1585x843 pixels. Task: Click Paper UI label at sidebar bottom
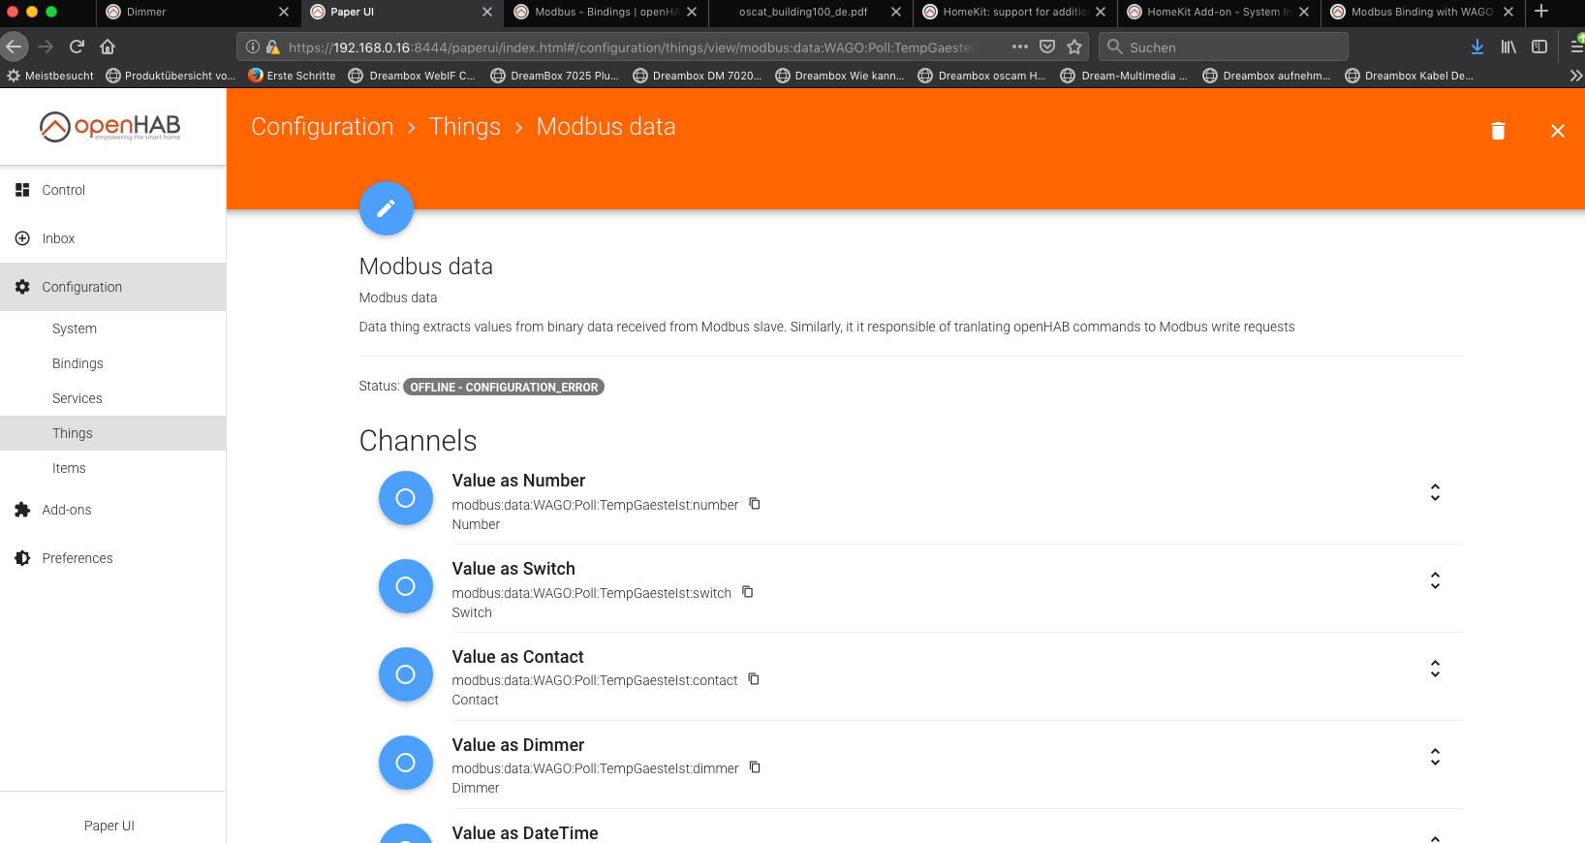(x=109, y=826)
